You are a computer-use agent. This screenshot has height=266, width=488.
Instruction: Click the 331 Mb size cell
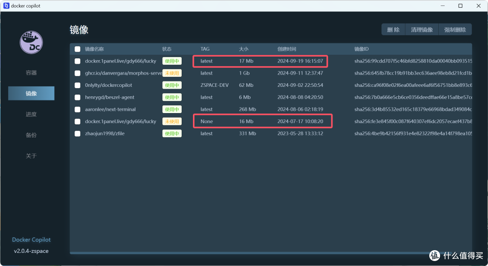(x=248, y=133)
